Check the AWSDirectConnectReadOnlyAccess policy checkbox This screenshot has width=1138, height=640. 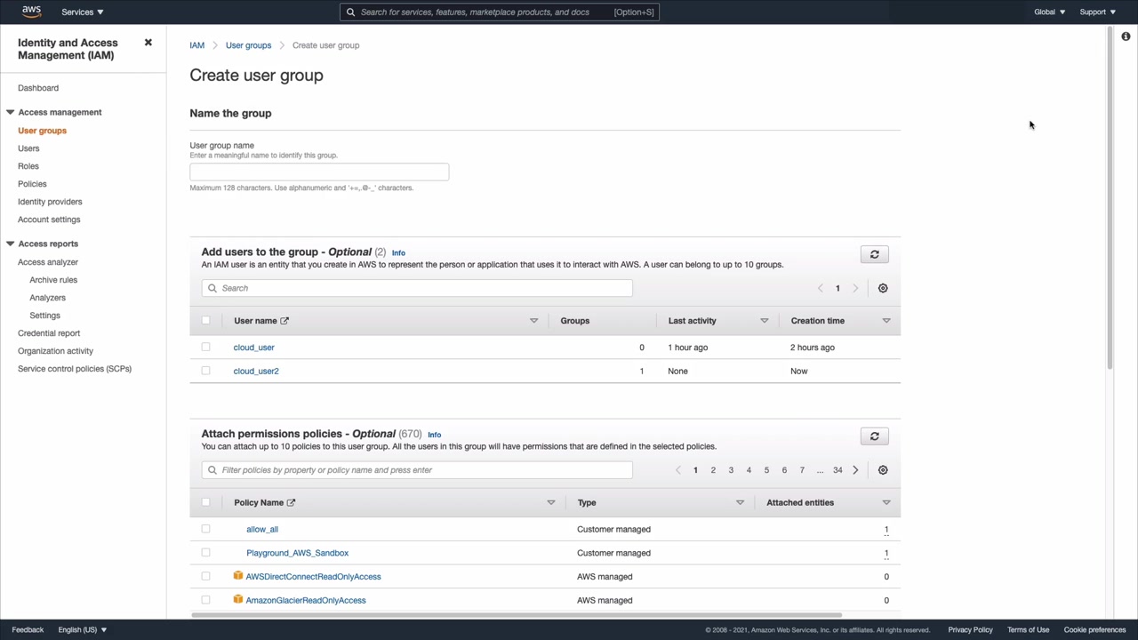(x=206, y=576)
